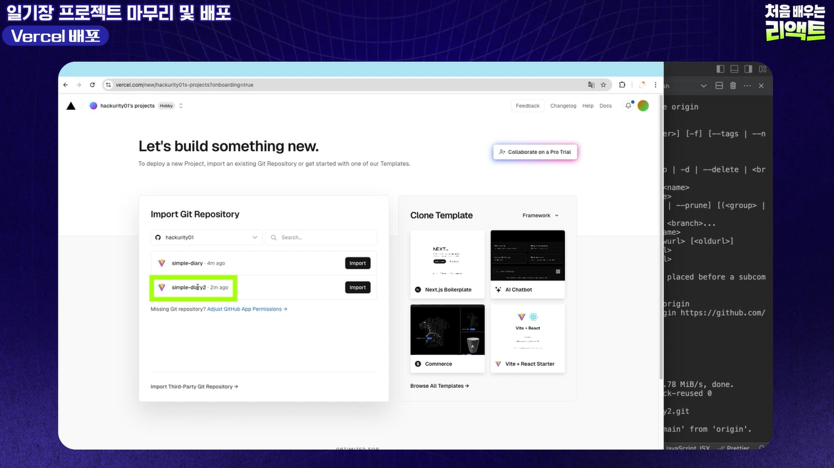Click the Feedback button

(x=527, y=105)
